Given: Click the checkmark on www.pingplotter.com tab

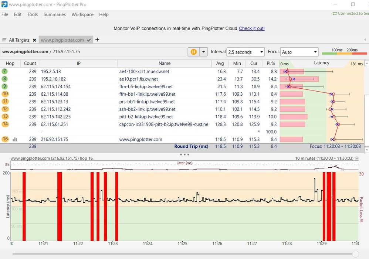Looking at the screenshot, I should pos(89,40).
